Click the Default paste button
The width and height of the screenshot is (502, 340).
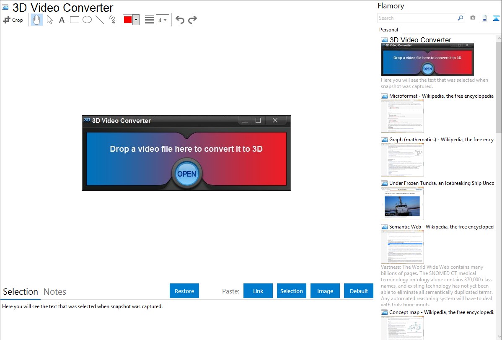coord(359,291)
